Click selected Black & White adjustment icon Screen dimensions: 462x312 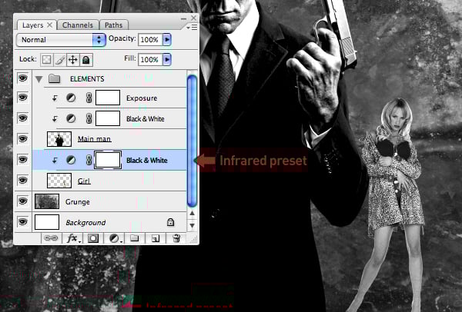(71, 160)
